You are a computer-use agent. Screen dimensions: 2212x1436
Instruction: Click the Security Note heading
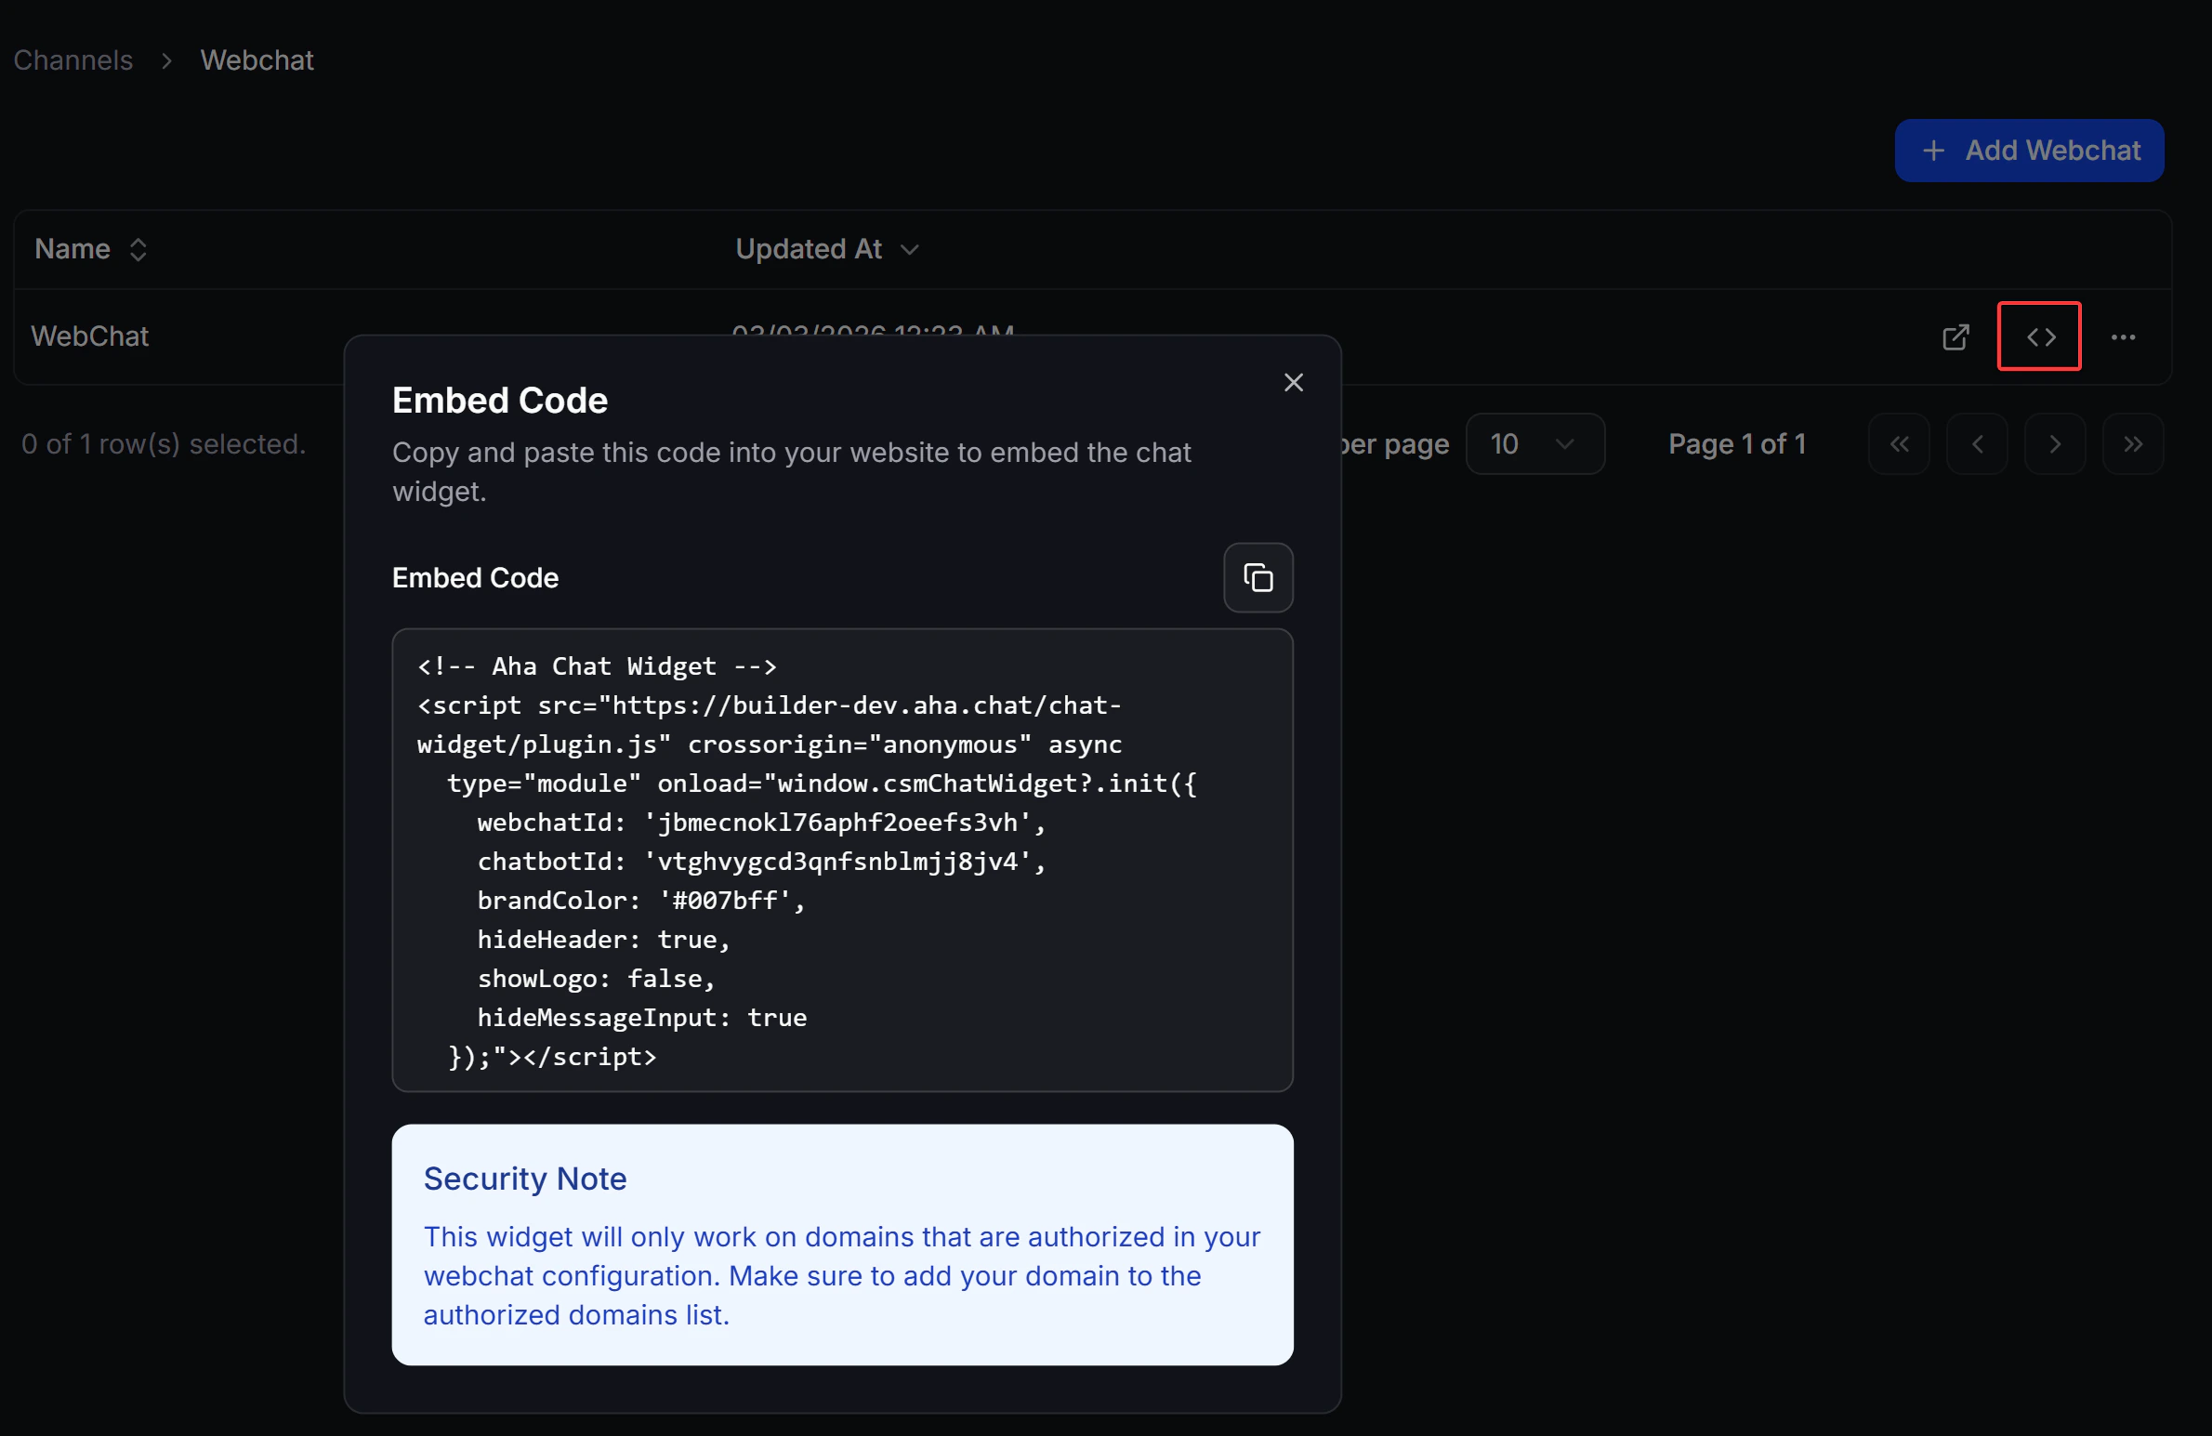click(x=525, y=1178)
